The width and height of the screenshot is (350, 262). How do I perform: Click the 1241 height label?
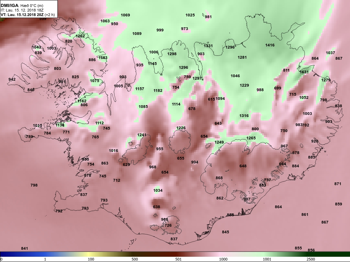coord(142,135)
